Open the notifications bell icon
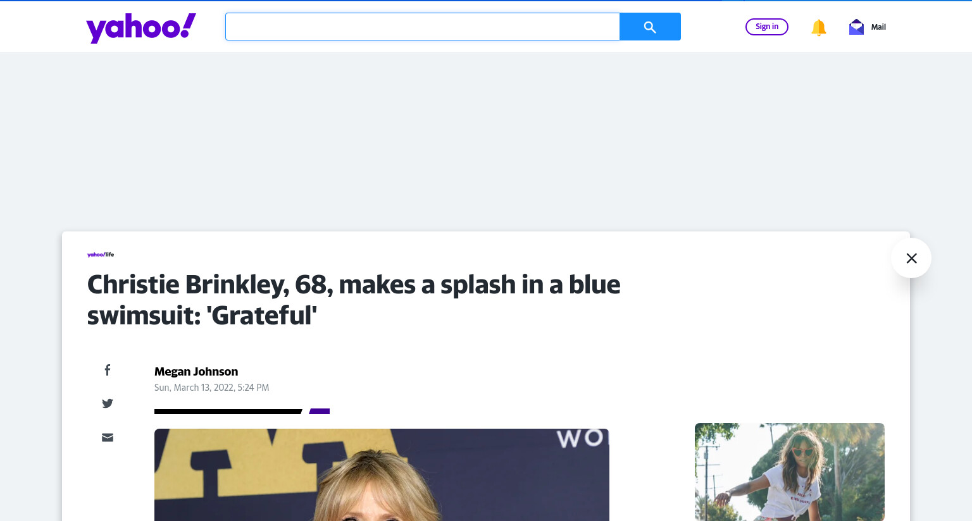The image size is (972, 521). (819, 27)
